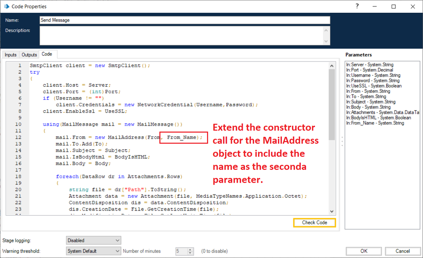The image size is (423, 258).
Task: Click line 23 dis.CreationDate statement
Action: pos(144,209)
